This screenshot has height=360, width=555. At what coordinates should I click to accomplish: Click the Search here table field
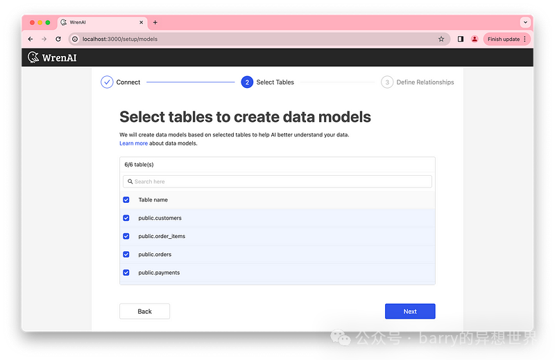pos(277,181)
